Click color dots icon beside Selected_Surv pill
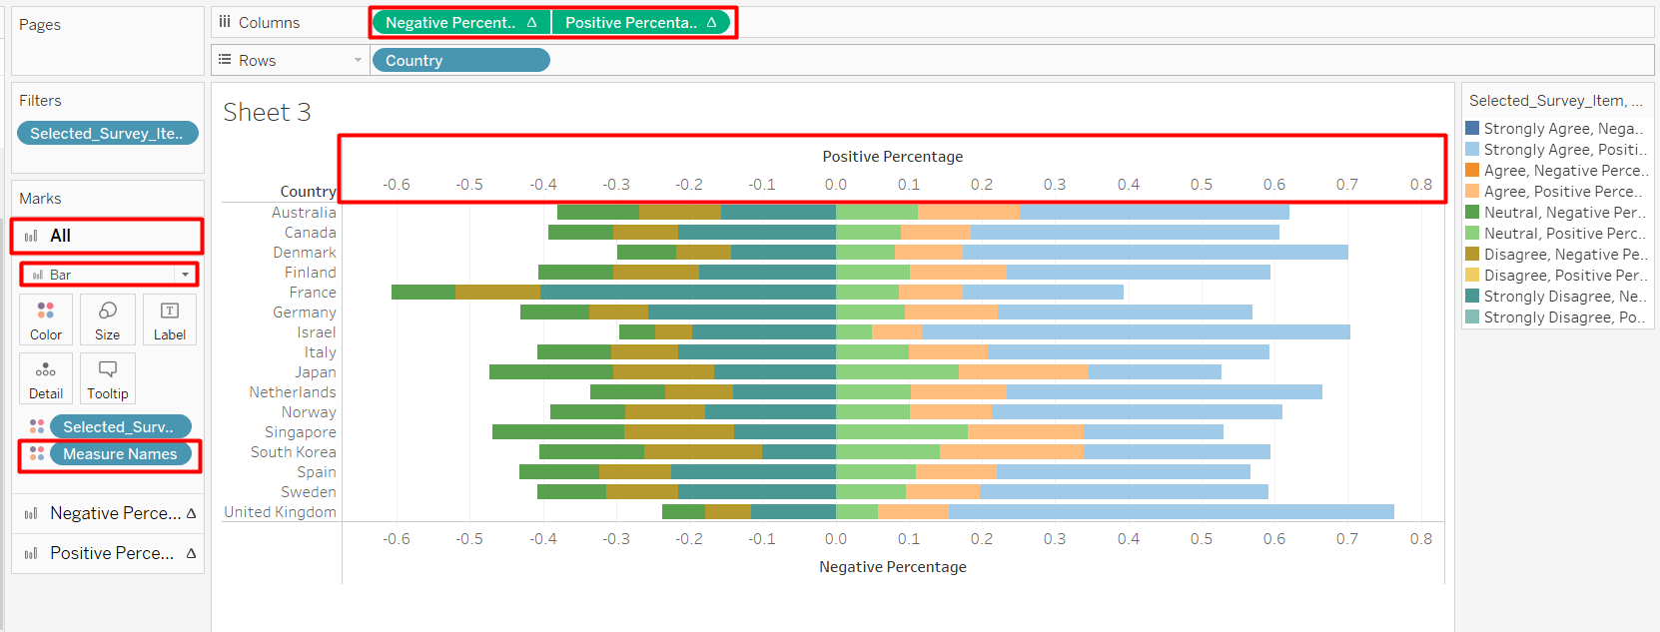Screen dimensions: 1660x632 [x=37, y=426]
